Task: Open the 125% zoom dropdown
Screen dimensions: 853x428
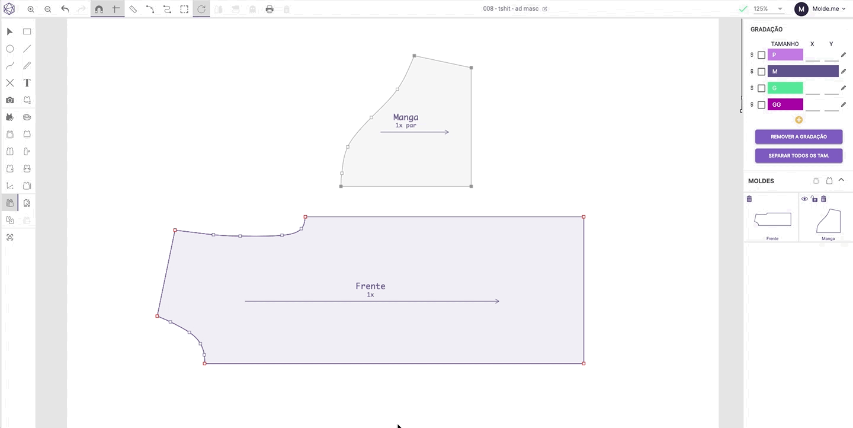Action: click(x=768, y=9)
